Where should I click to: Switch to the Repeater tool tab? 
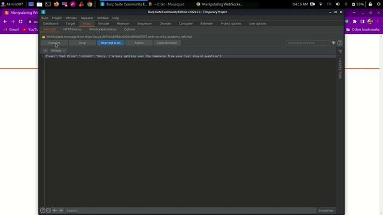coord(123,24)
